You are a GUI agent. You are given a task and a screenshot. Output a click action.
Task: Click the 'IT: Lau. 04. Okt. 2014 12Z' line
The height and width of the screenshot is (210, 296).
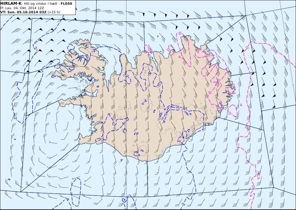(x=22, y=8)
